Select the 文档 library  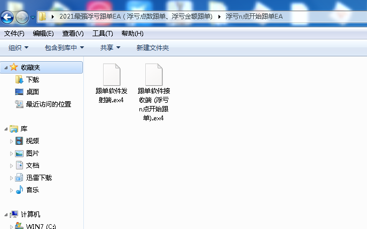[33, 166]
